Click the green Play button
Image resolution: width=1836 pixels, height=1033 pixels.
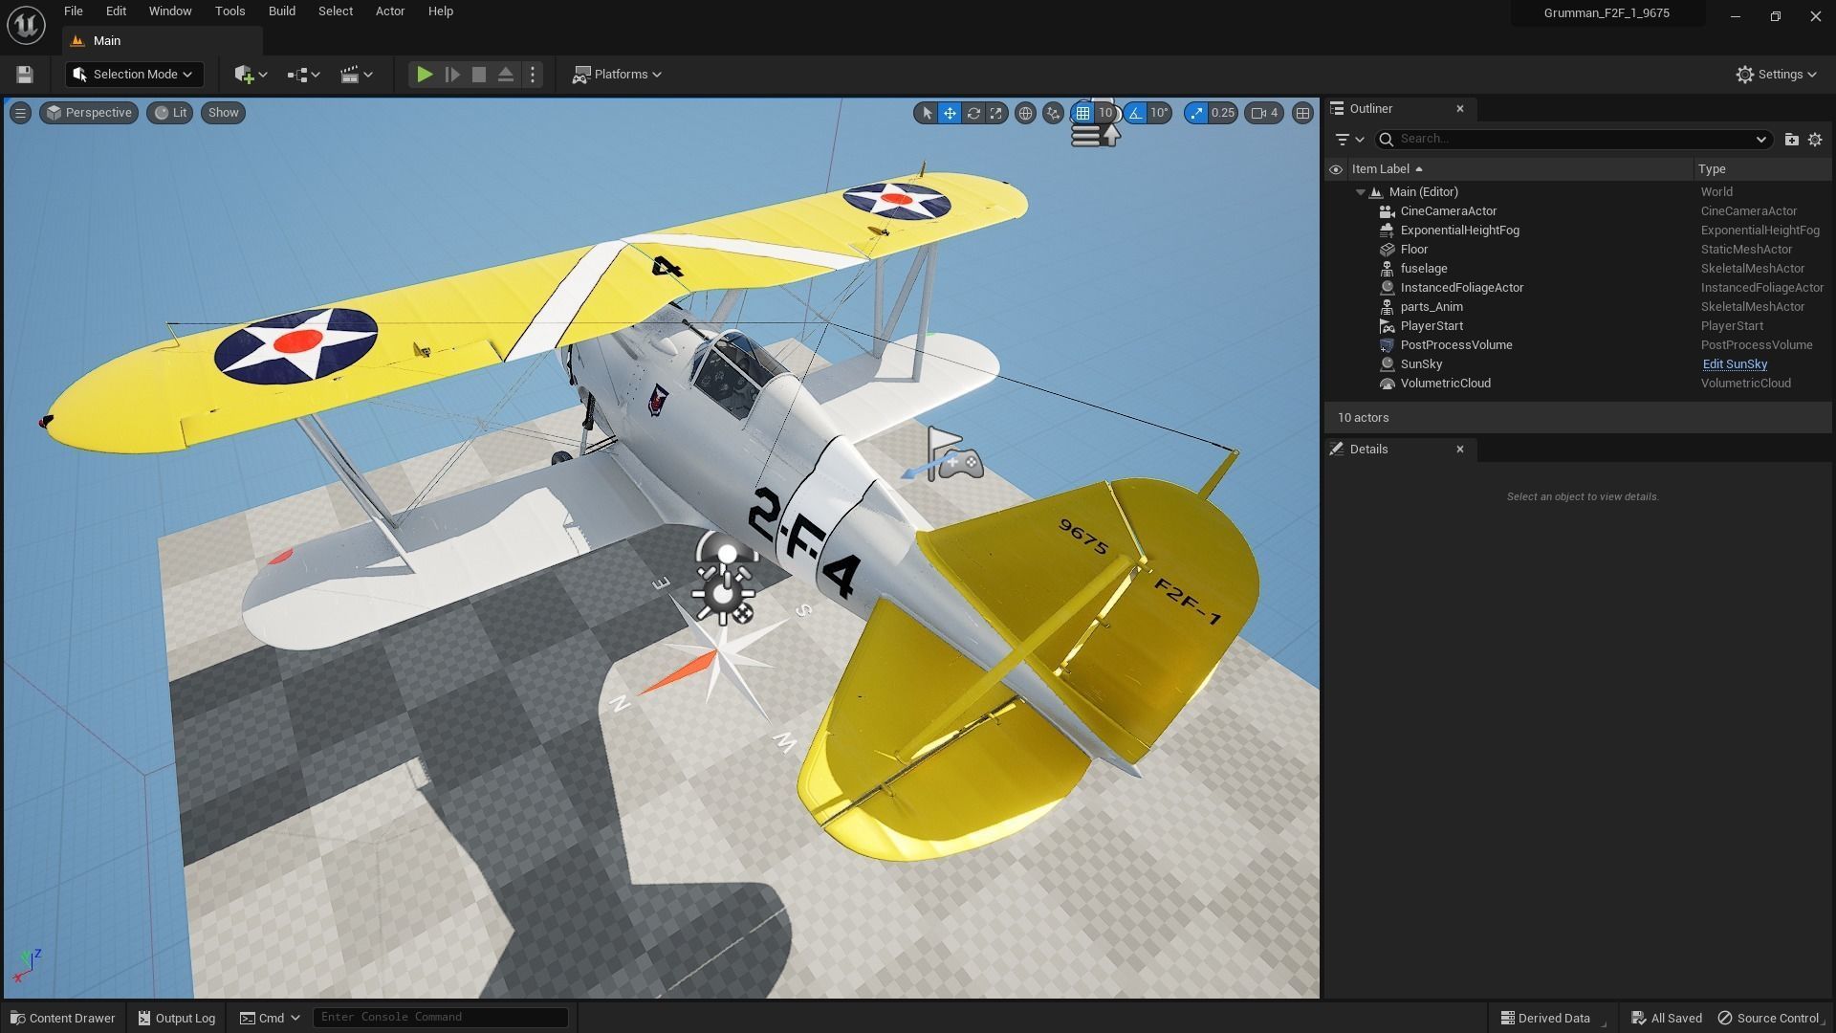coord(424,75)
